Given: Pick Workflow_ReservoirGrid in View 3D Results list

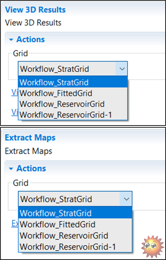Looking at the screenshot, I should click(x=73, y=104).
